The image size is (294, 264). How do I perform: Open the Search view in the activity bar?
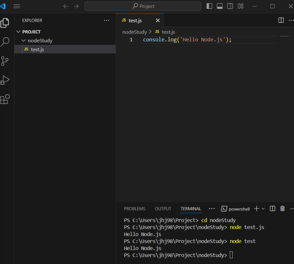coord(5,42)
